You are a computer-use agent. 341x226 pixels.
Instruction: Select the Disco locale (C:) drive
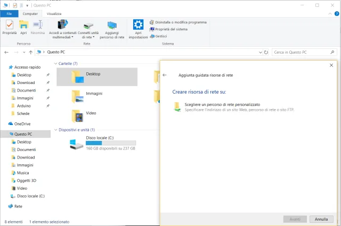point(103,143)
